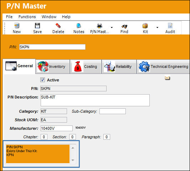Switch to the Reliability tab
This screenshot has width=190, height=171.
(119, 66)
